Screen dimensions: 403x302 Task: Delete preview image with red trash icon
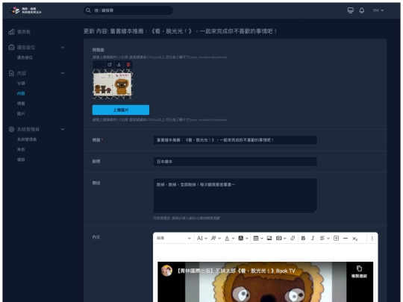tap(128, 65)
